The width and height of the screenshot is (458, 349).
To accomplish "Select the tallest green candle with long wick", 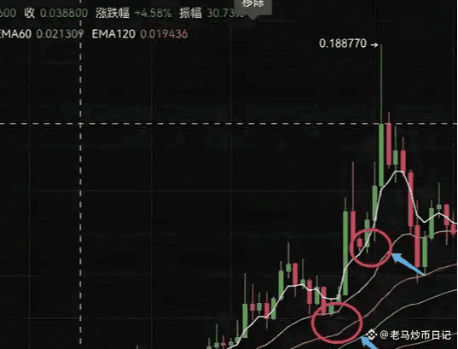I will (x=381, y=115).
